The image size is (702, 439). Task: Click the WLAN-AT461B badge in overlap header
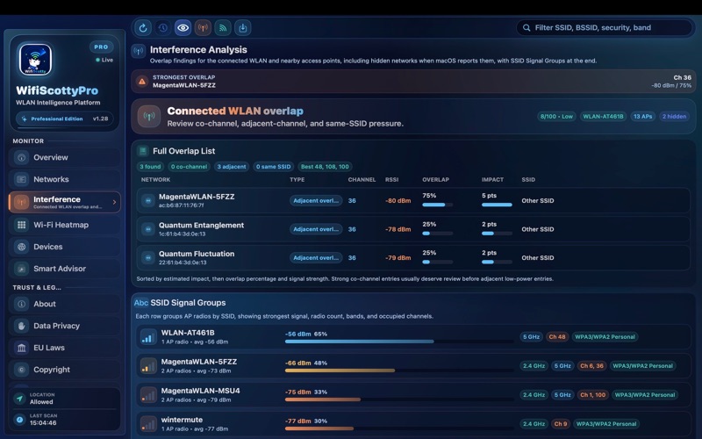[603, 117]
